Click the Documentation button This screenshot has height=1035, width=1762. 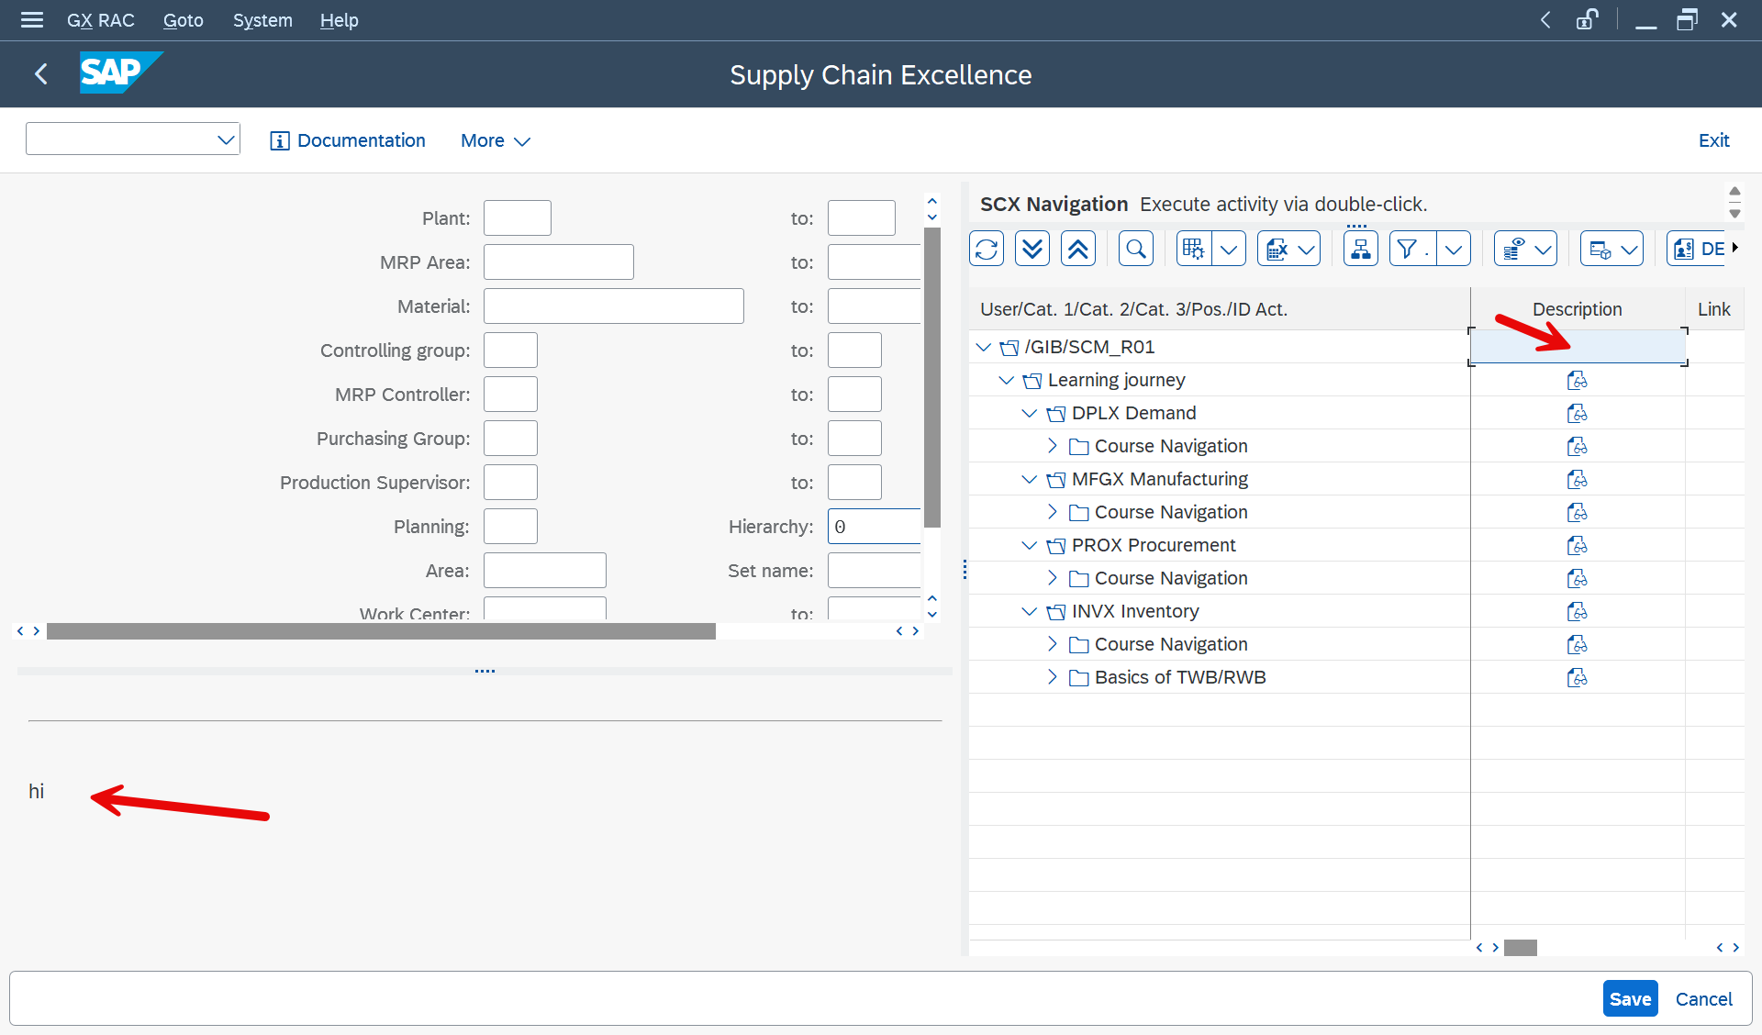pos(348,140)
